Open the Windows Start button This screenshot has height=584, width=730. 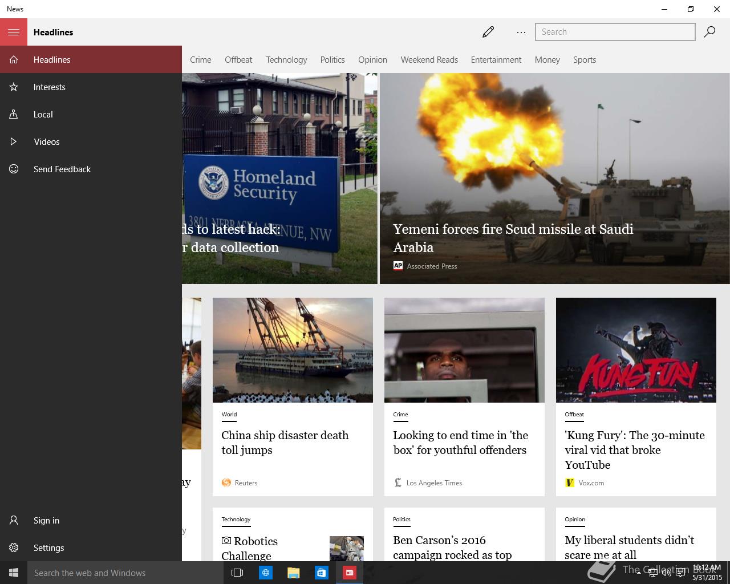pyautogui.click(x=14, y=573)
